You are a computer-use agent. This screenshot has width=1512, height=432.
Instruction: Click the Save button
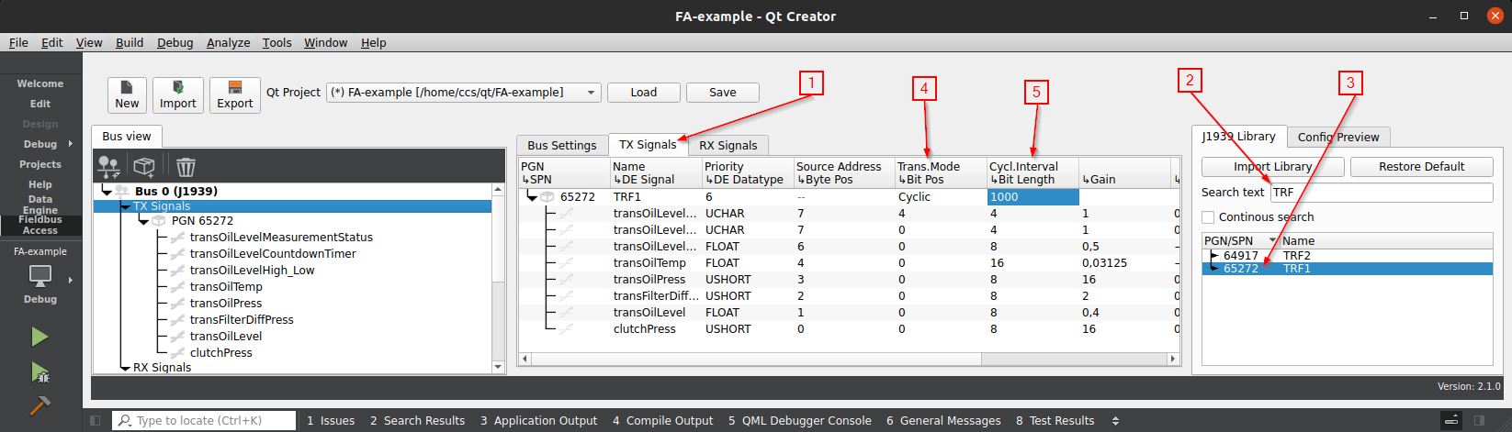coord(722,93)
